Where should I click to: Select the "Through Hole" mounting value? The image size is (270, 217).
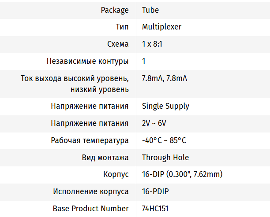pos(165,158)
